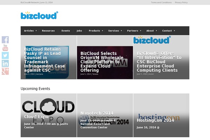
Task: Read the Pasky IP trademark infringement article
Action: [x=44, y=59]
